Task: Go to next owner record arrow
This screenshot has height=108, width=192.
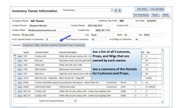Action: 120,10
